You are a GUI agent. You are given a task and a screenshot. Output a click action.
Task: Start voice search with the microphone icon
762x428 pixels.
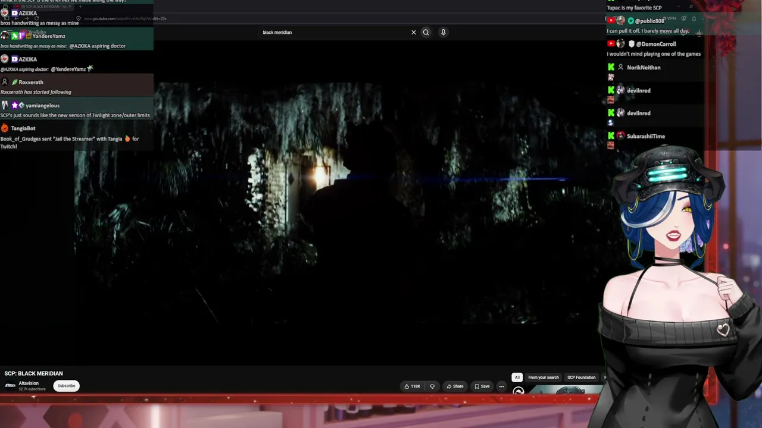click(443, 33)
